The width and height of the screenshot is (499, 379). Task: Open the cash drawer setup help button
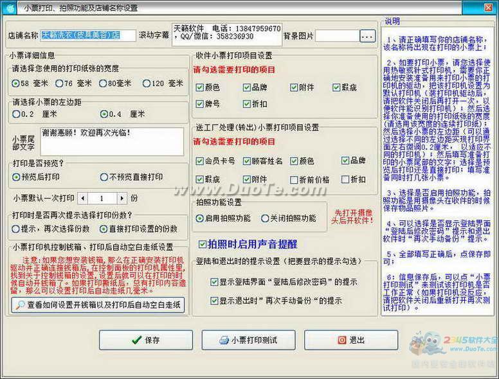(98, 304)
